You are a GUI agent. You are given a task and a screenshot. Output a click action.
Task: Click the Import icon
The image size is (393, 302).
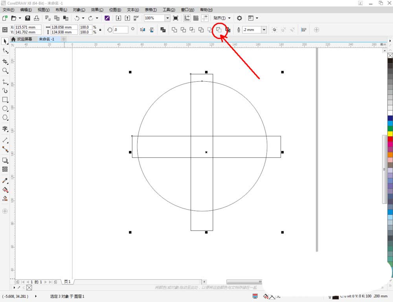click(x=118, y=18)
